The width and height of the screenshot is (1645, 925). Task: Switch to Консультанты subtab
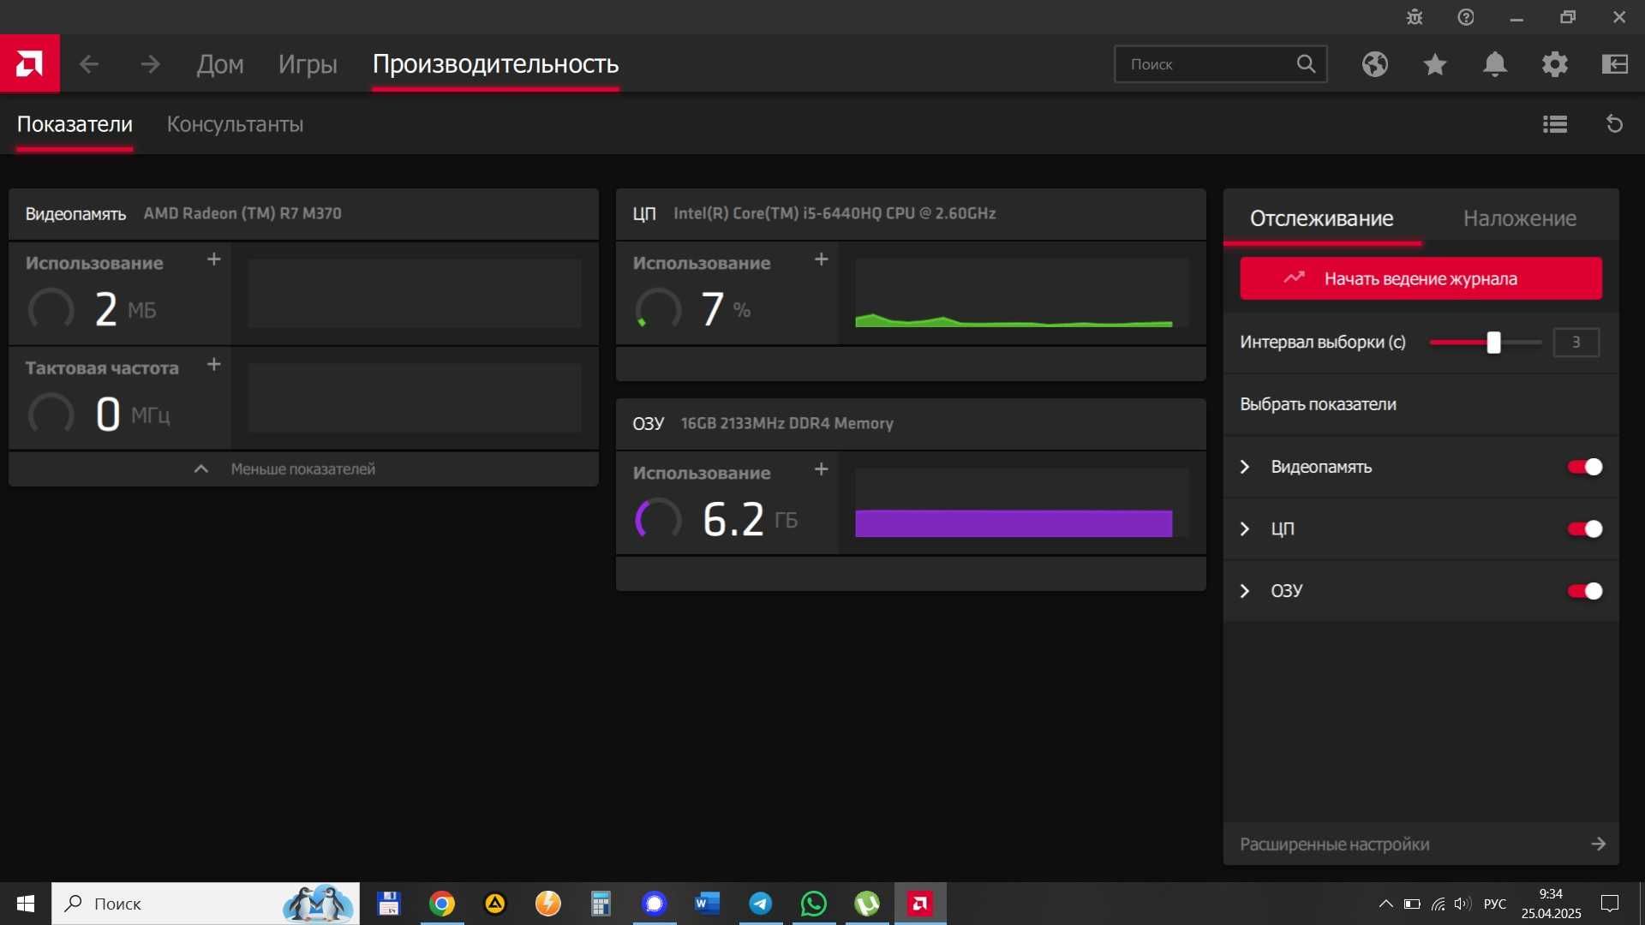click(235, 124)
